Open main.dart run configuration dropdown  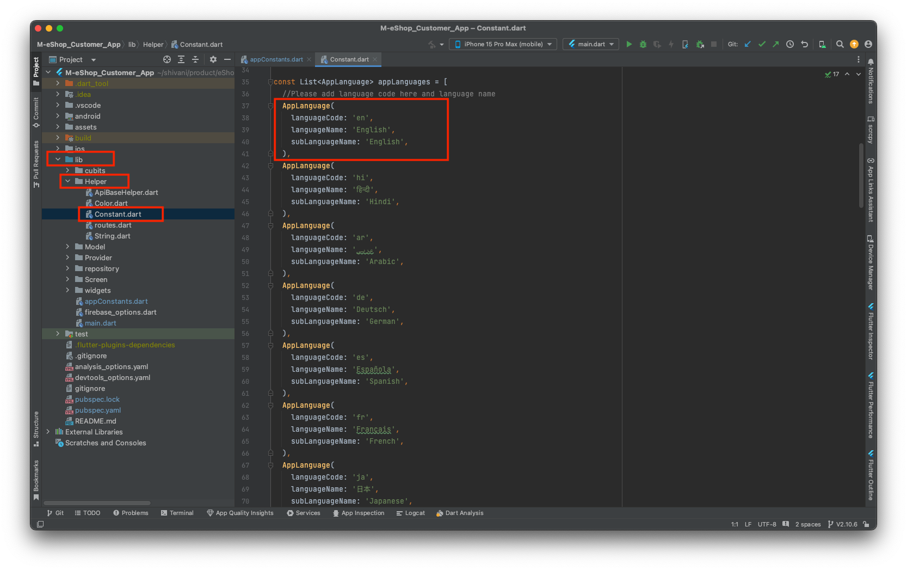(591, 44)
